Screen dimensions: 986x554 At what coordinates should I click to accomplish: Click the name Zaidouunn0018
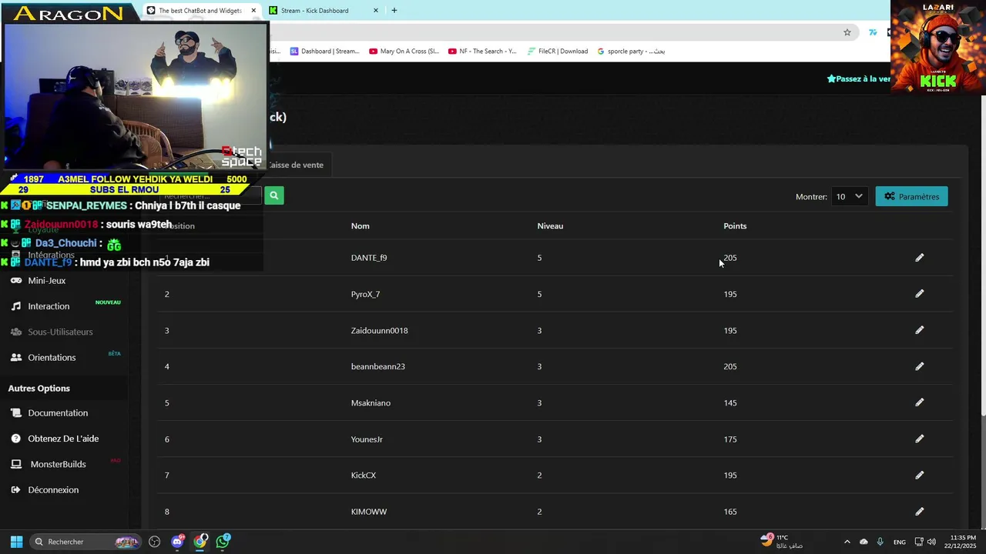point(379,330)
